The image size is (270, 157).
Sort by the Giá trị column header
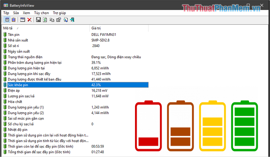point(119,28)
